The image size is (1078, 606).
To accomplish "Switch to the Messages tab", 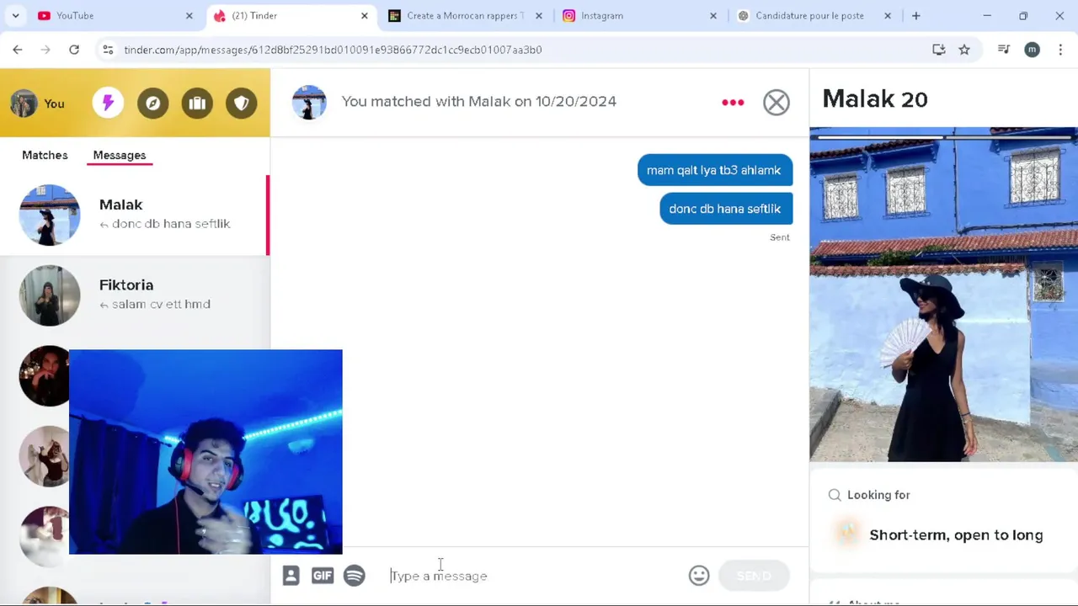I will point(120,155).
